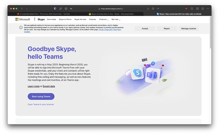
Task: Open the shield privacy icon in toolbar
Action: 55,9
